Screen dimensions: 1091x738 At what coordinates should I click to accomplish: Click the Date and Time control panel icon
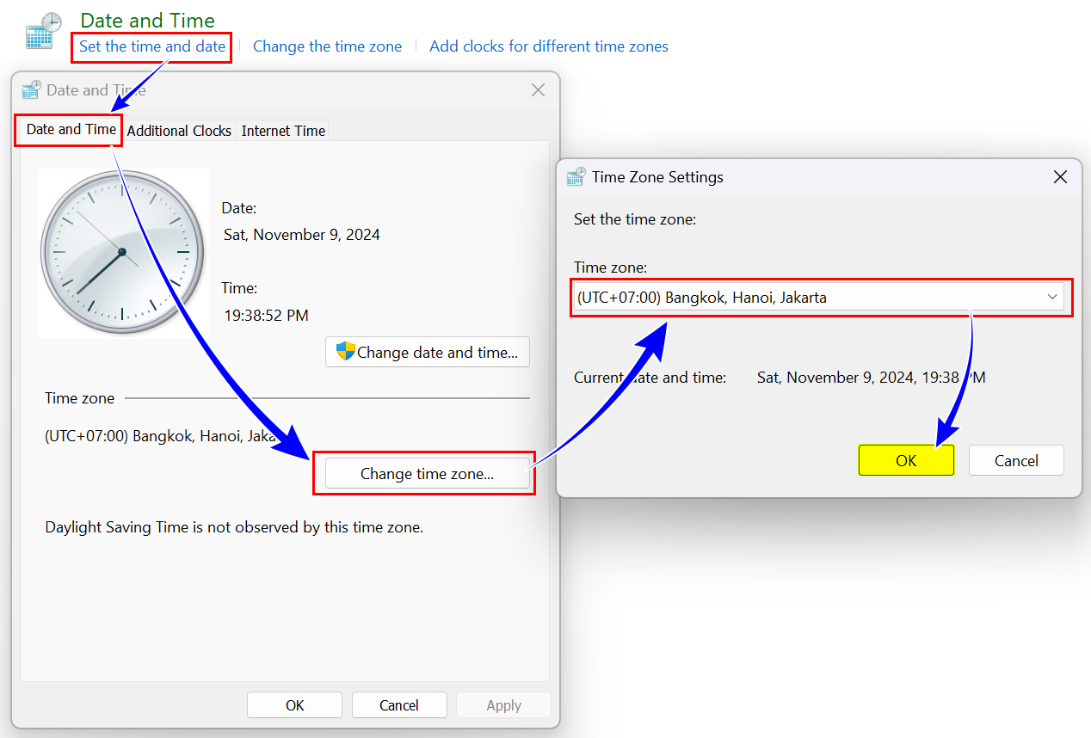[43, 31]
